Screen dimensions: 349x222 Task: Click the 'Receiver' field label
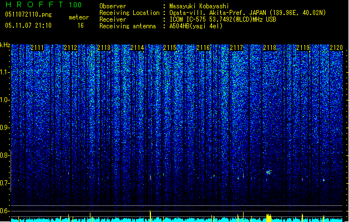(x=113, y=19)
